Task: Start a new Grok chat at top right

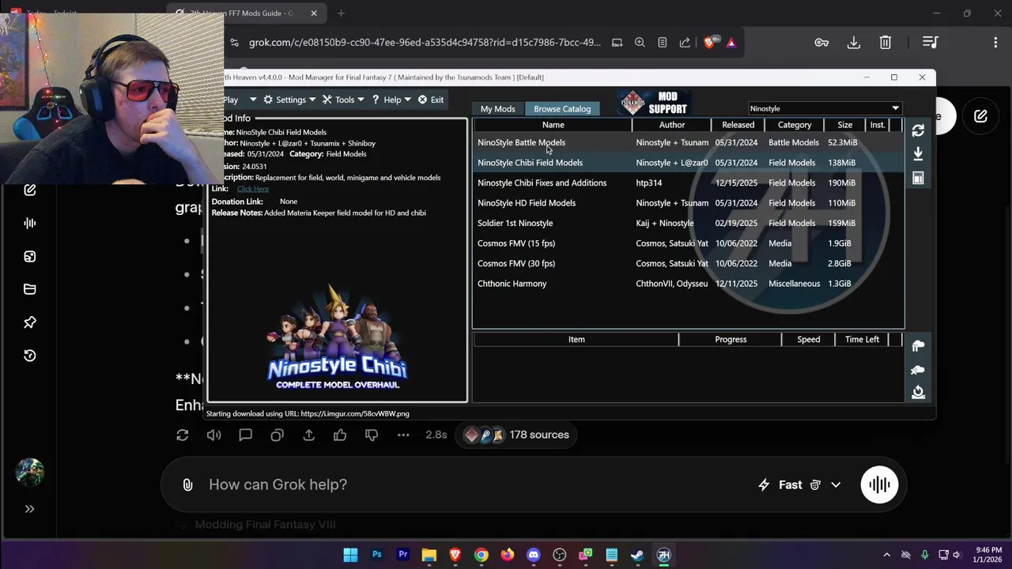Action: [x=980, y=116]
